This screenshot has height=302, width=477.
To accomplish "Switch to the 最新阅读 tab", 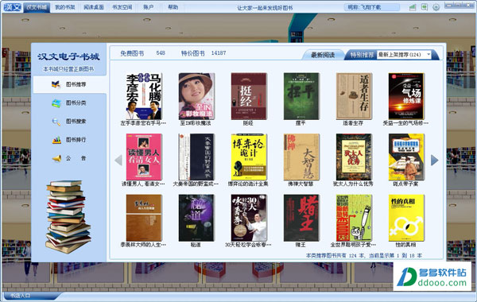I will click(323, 55).
